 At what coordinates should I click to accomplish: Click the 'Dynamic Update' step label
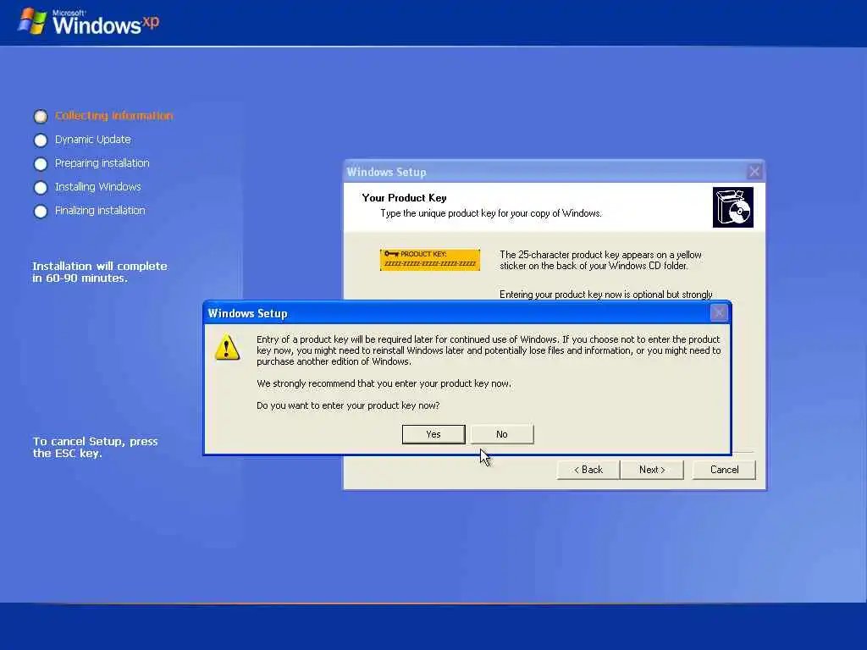tap(93, 140)
